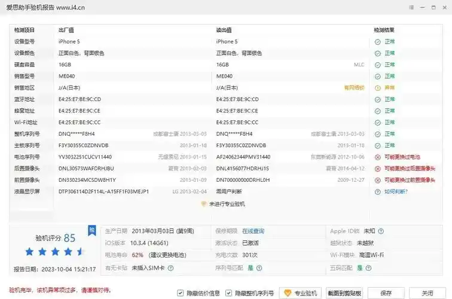Click the 未越狱 jailbreak status value
Viewport: 452px width, 299px height.
(x=365, y=243)
